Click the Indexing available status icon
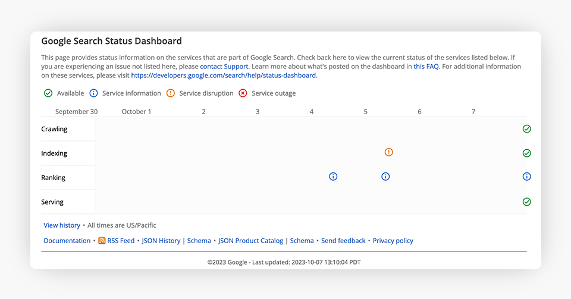571x299 pixels. (526, 153)
